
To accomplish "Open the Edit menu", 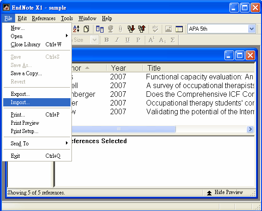I will click(22, 18).
